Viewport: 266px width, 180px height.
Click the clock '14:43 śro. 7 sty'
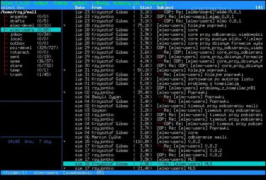click(30, 141)
